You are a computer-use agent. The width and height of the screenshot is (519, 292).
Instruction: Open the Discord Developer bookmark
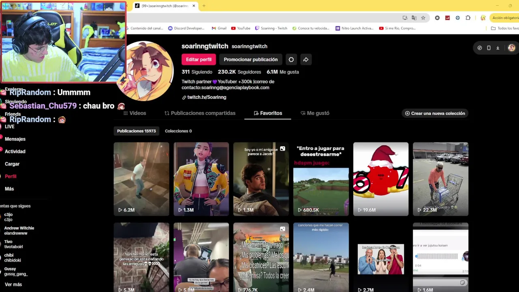pos(186,28)
